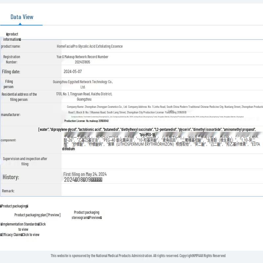
Task: Switch to the Data View tab
Action: click(x=22, y=17)
